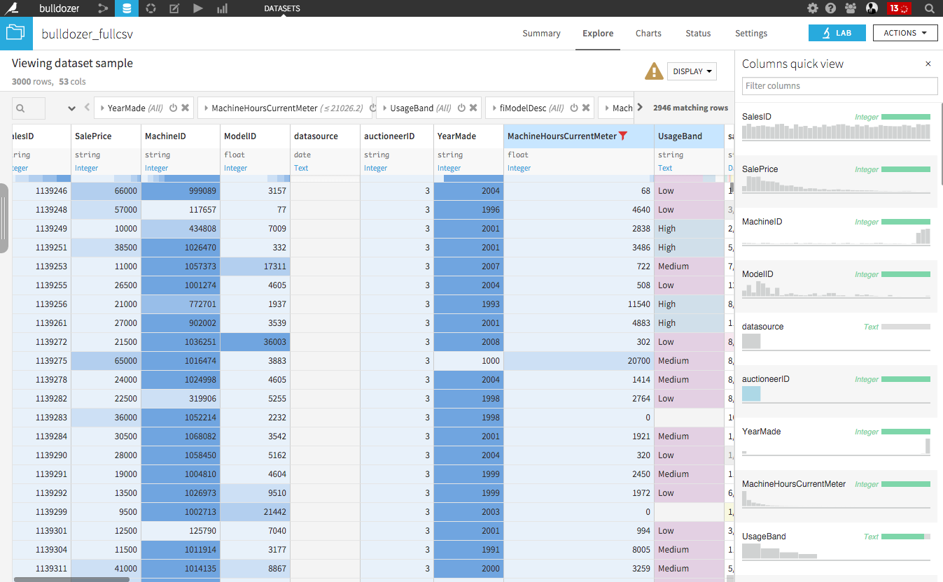Screen dimensions: 943x582
Task: Open the Jobs play icon
Action: click(198, 8)
